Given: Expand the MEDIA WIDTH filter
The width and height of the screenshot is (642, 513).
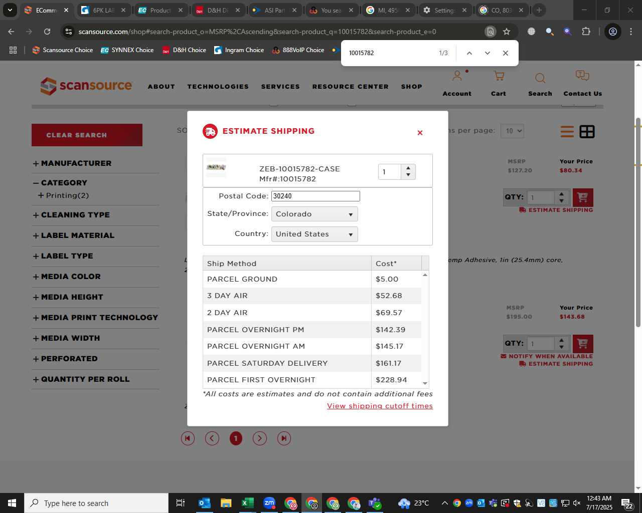Looking at the screenshot, I should 67,338.
